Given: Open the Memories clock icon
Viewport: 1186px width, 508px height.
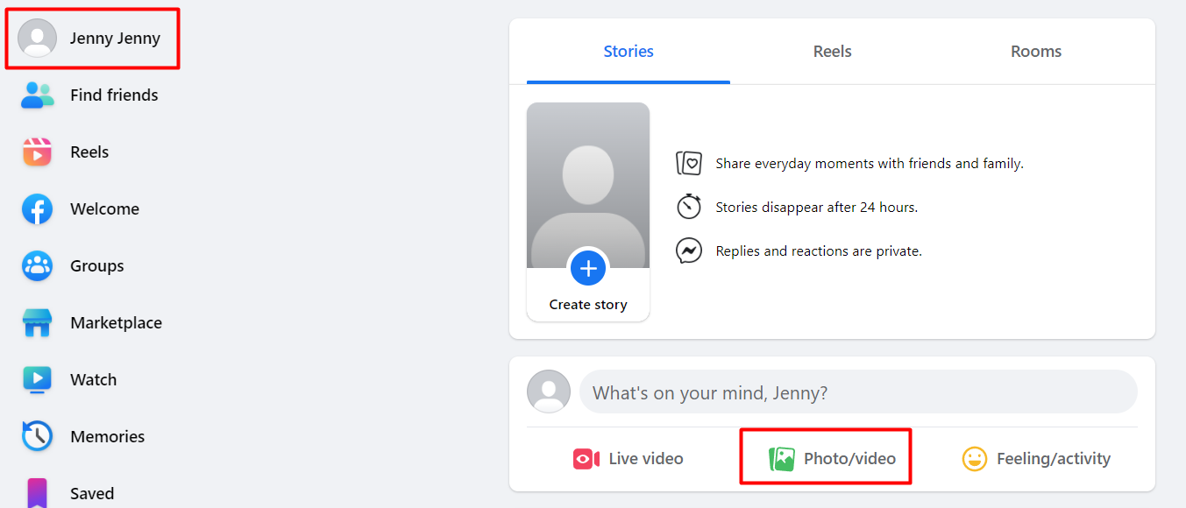Looking at the screenshot, I should [38, 436].
